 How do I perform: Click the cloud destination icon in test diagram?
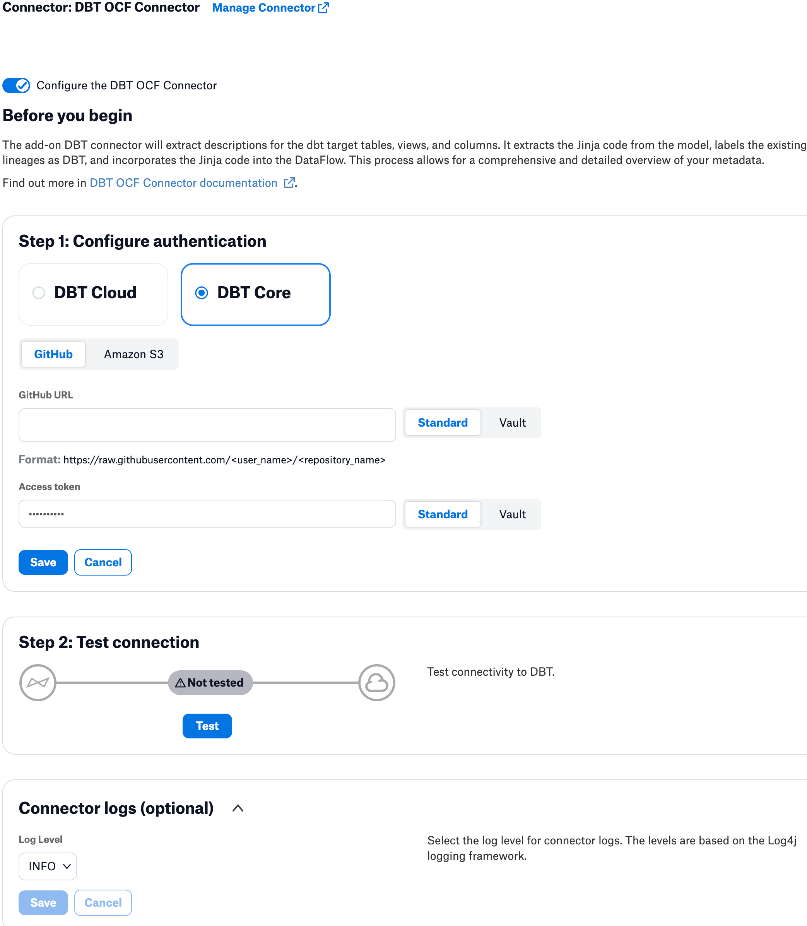coord(377,682)
